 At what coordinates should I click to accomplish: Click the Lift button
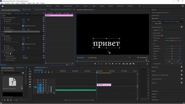[x=123, y=64]
